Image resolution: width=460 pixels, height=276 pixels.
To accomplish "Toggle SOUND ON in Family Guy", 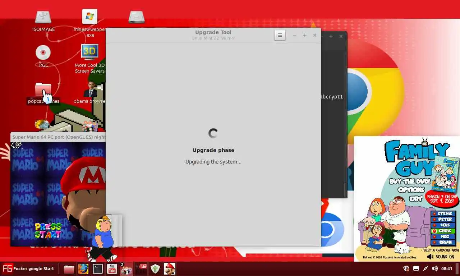I will [x=441, y=257].
